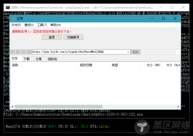Switch to the 分享 tab

point(40,59)
